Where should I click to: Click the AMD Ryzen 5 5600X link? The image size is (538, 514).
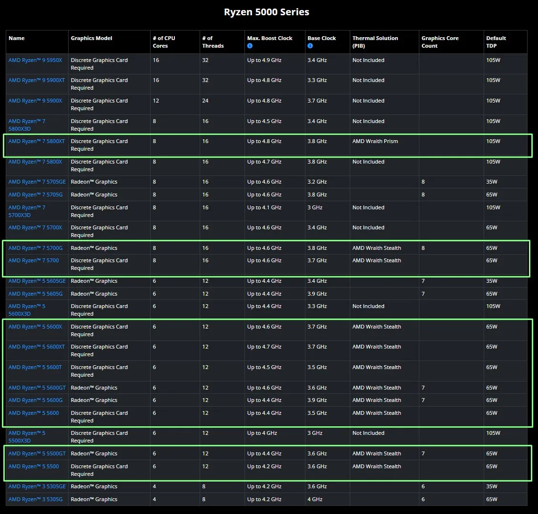[x=35, y=327]
